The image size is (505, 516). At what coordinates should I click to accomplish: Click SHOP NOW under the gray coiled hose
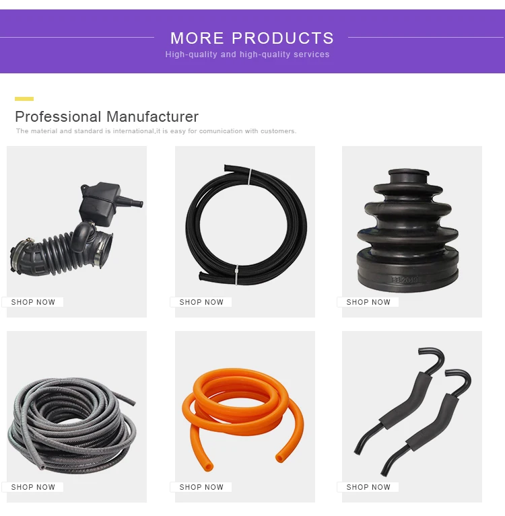[x=33, y=487]
